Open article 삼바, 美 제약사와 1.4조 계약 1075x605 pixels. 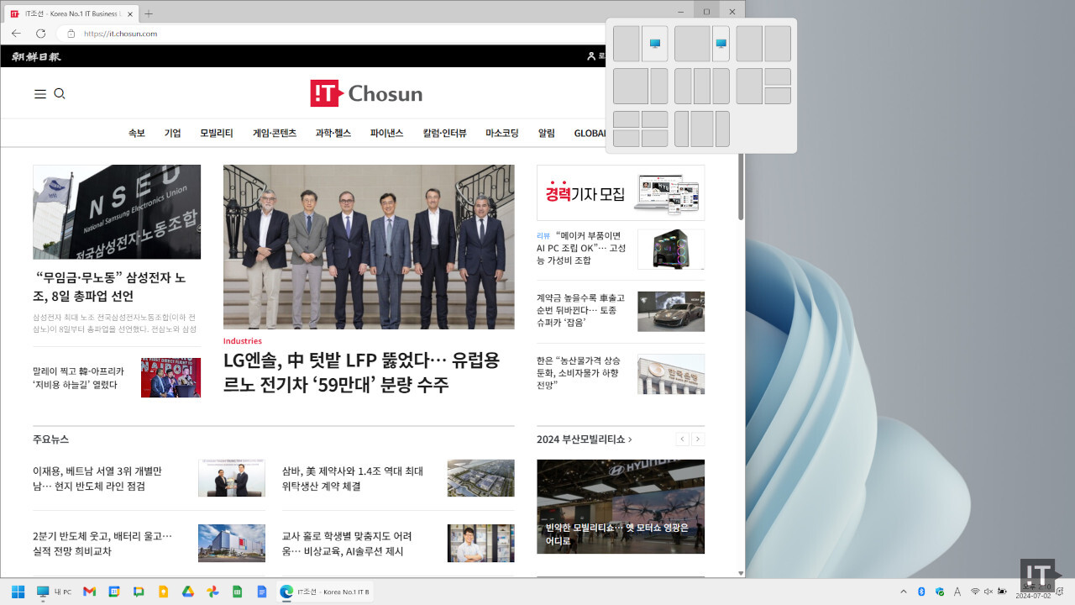[x=353, y=478]
